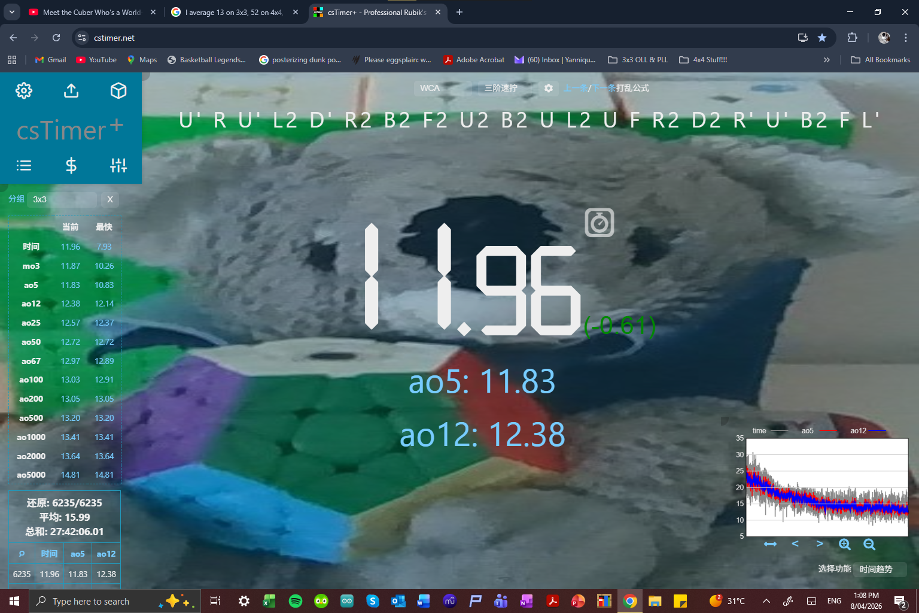Click the 下一条 next scramble link
Image resolution: width=919 pixels, height=613 pixels.
point(604,88)
